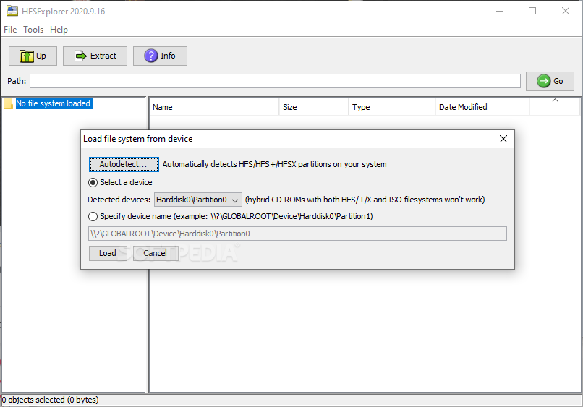The height and width of the screenshot is (407, 583).
Task: Select 'No file system loaded' tree item
Action: click(54, 103)
